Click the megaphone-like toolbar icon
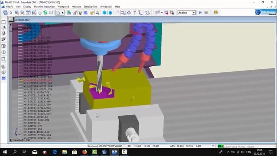The width and height of the screenshot is (277, 156). [157, 13]
